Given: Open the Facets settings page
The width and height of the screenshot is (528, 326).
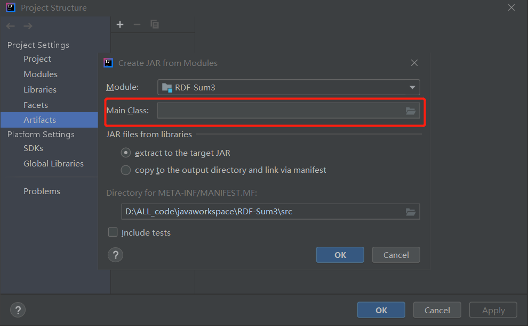Looking at the screenshot, I should pyautogui.click(x=35, y=105).
